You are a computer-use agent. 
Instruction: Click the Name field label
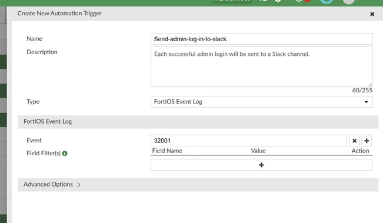[x=35, y=39]
